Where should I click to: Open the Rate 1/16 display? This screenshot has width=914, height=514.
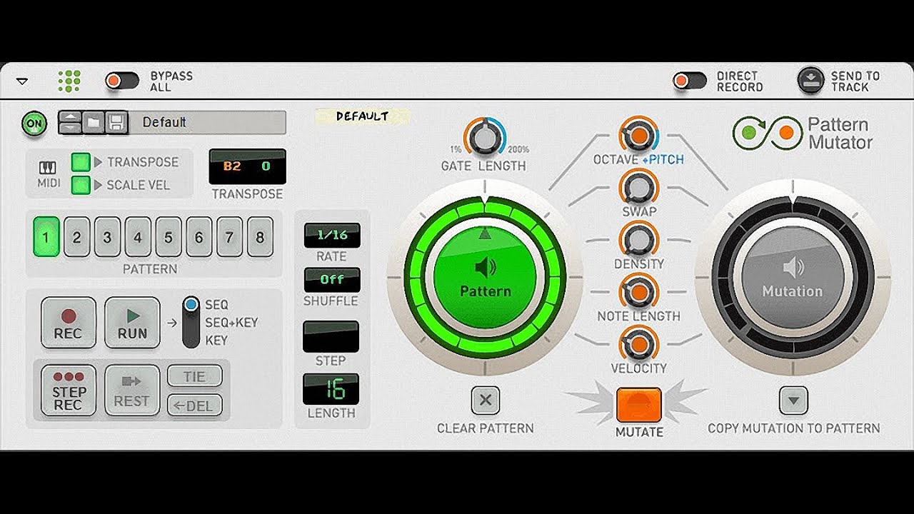click(332, 236)
